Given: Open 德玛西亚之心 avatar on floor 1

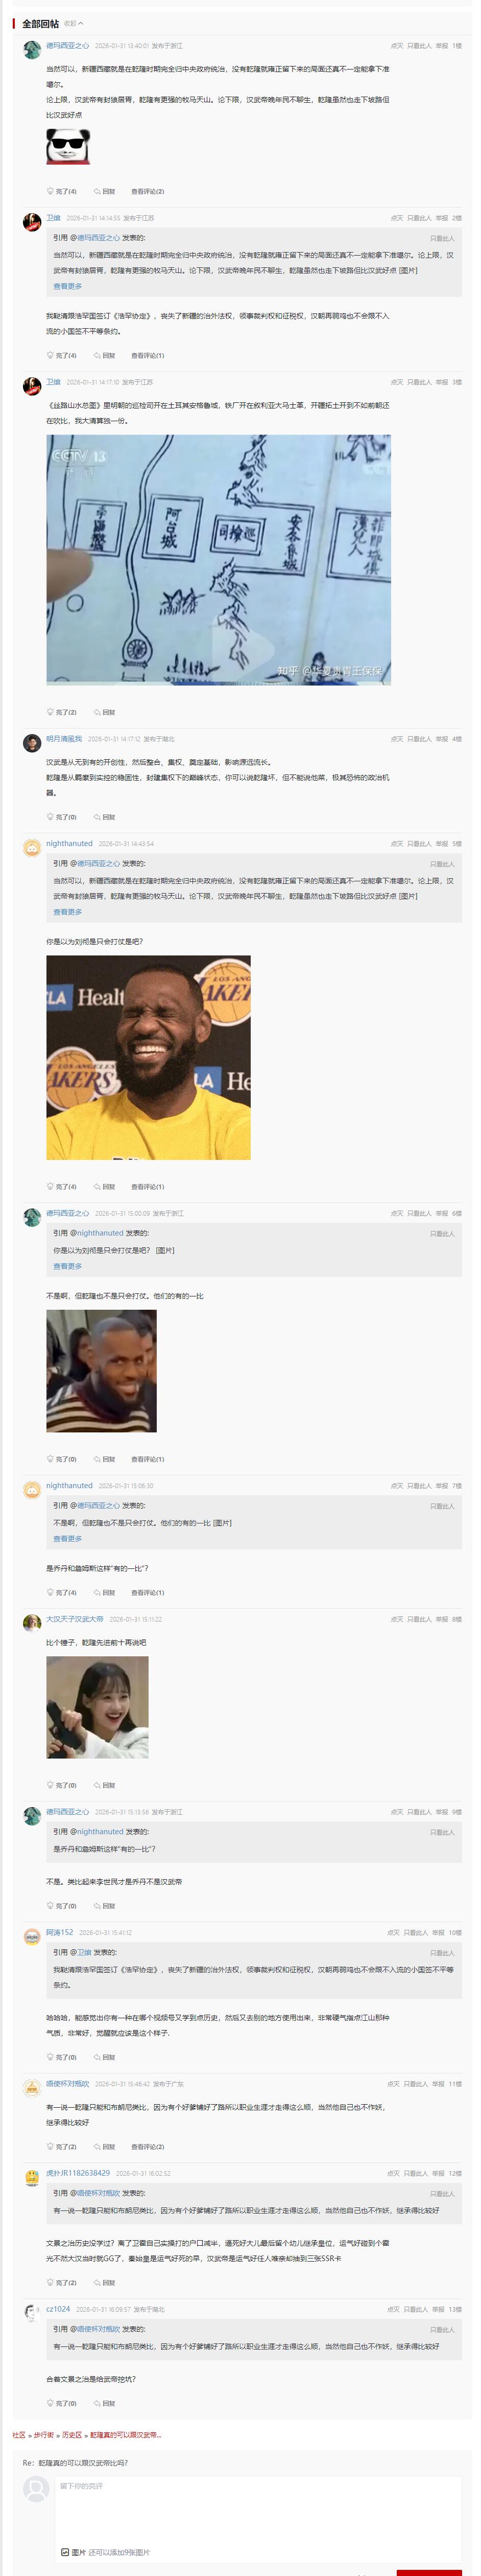Looking at the screenshot, I should [x=32, y=50].
